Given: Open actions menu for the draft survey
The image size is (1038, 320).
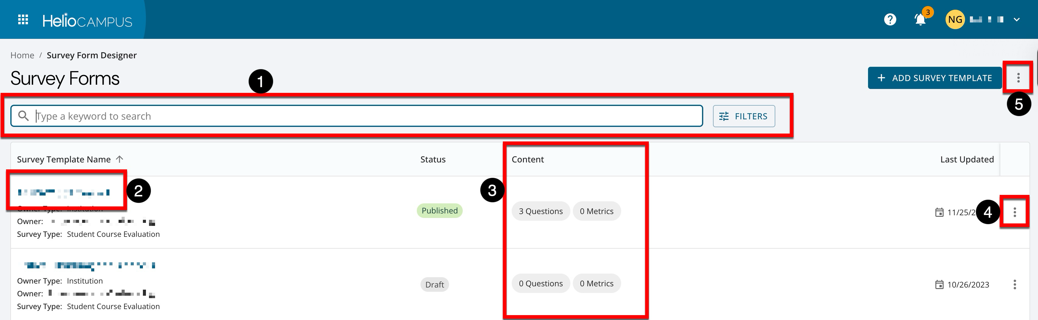Looking at the screenshot, I should (x=1014, y=284).
